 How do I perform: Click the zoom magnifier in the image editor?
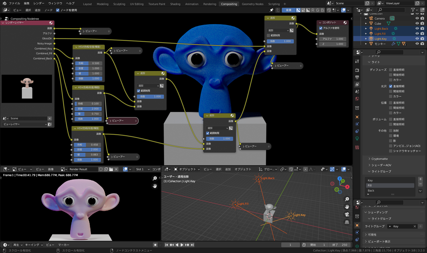pyautogui.click(x=155, y=178)
